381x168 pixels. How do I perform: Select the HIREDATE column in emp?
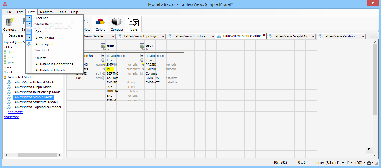click(x=114, y=91)
